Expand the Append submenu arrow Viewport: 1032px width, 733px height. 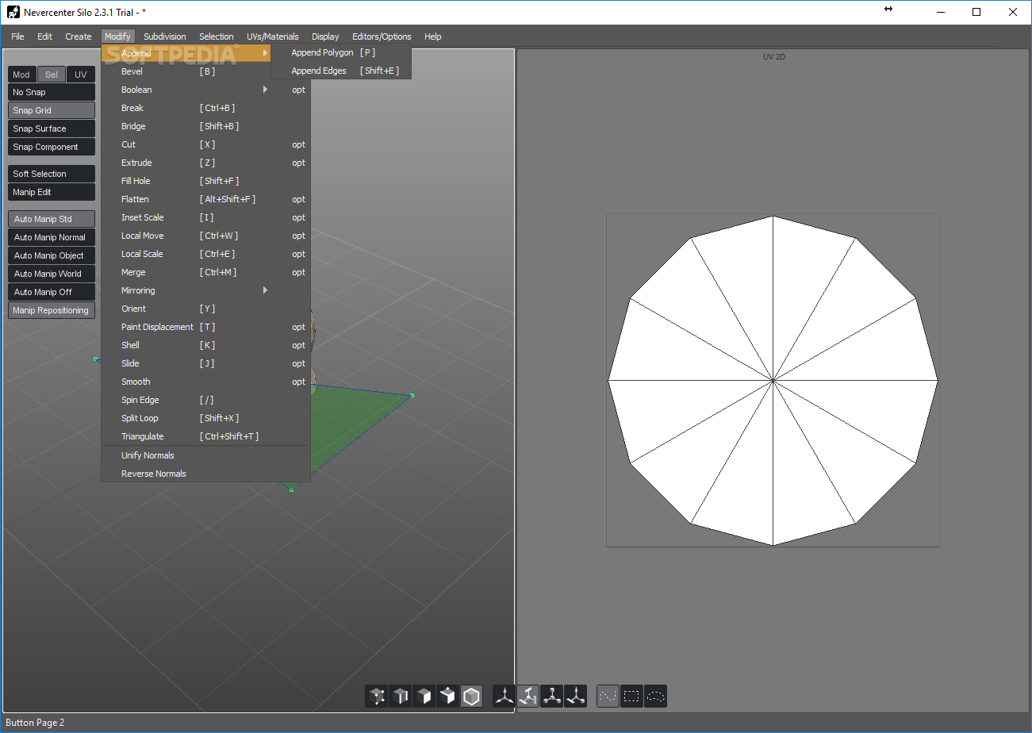click(266, 53)
